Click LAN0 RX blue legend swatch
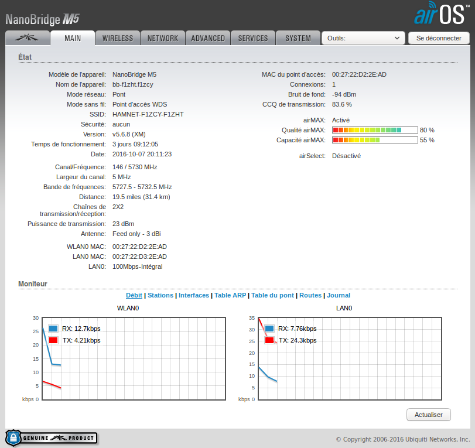The width and height of the screenshot is (475, 448). pos(269,329)
